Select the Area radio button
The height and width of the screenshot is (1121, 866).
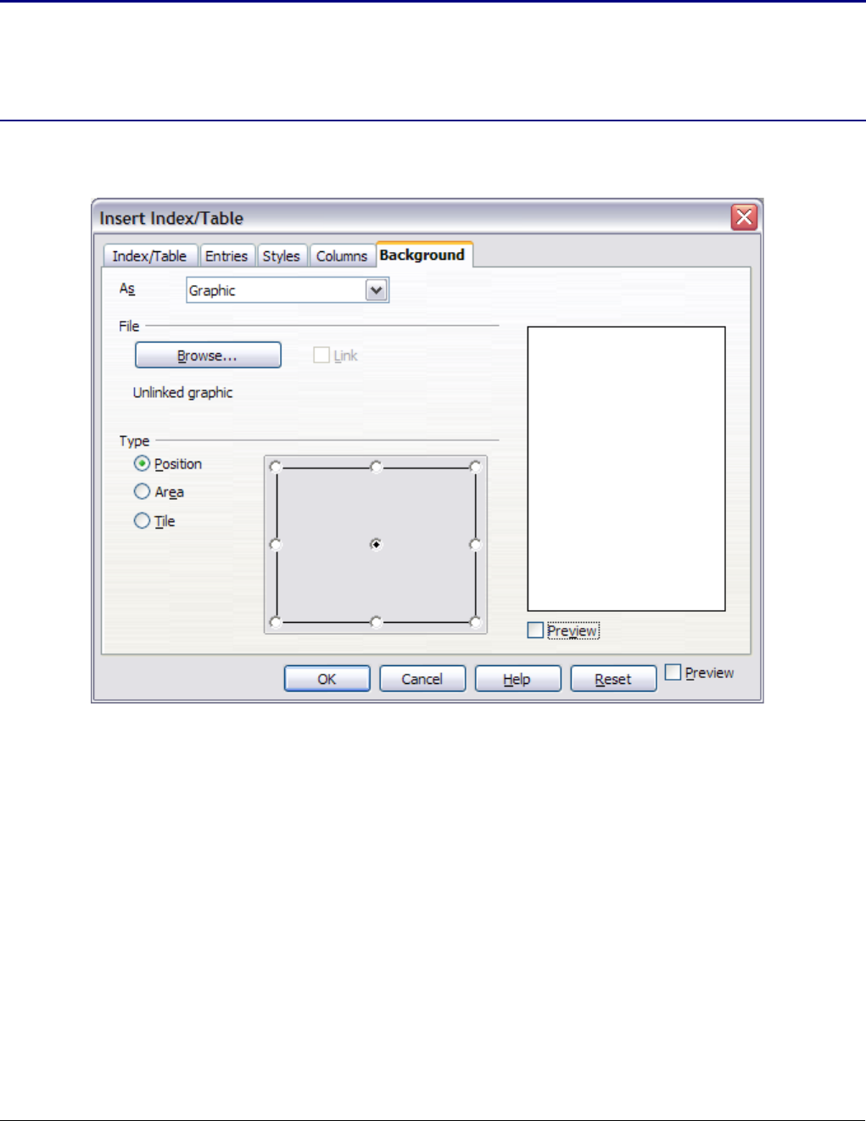[x=142, y=492]
